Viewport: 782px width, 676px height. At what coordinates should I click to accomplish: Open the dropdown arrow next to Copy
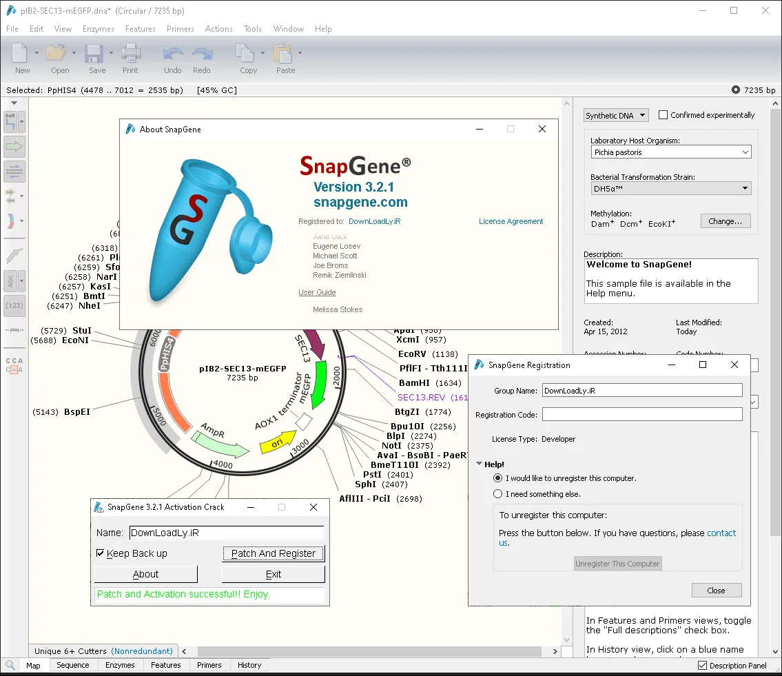[263, 53]
